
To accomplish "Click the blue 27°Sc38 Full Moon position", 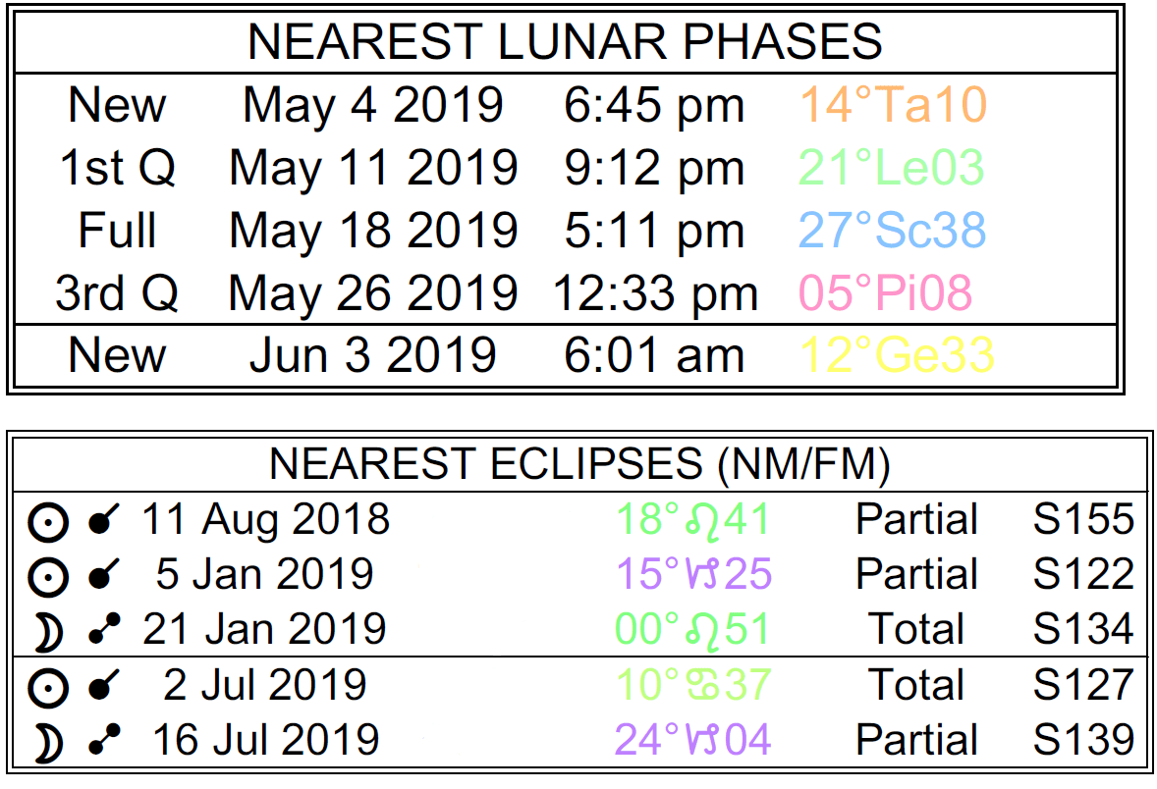I will (x=893, y=231).
